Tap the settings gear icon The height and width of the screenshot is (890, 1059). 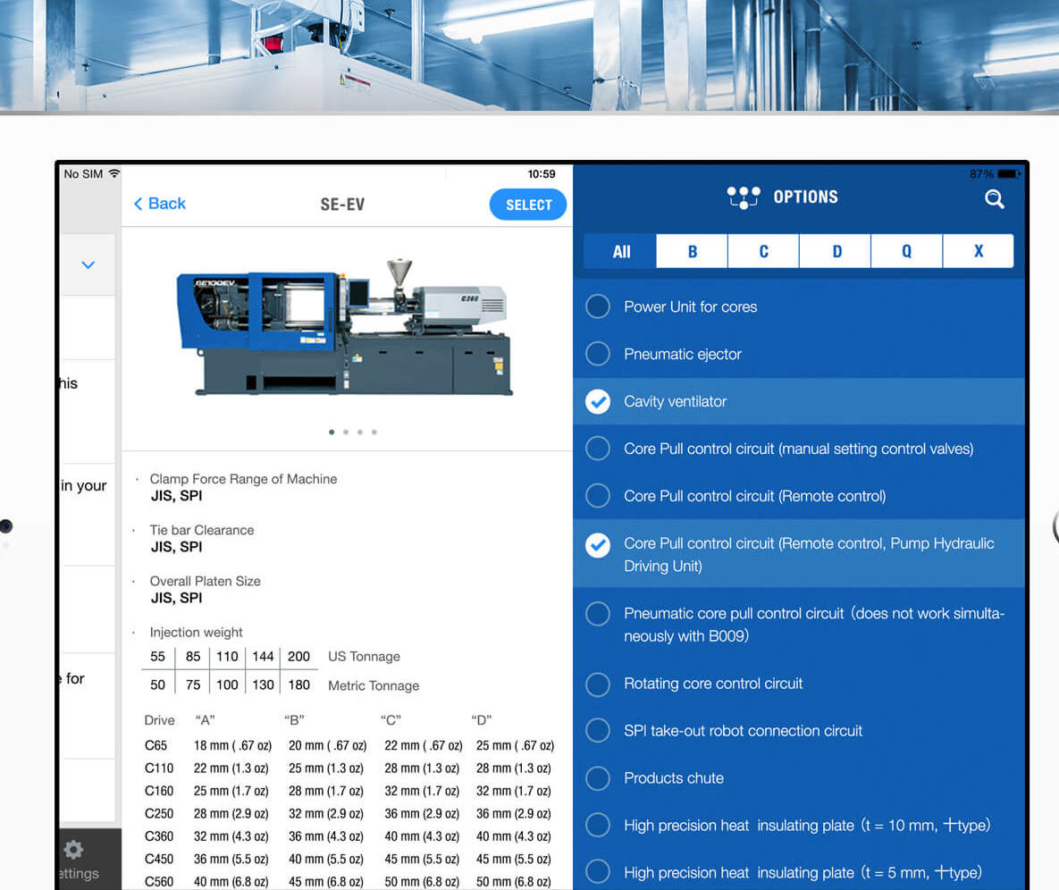click(x=74, y=850)
